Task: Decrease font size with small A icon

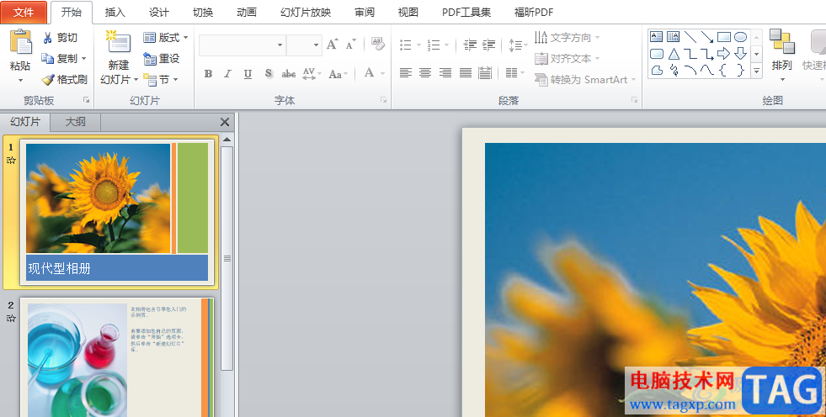Action: [x=351, y=45]
